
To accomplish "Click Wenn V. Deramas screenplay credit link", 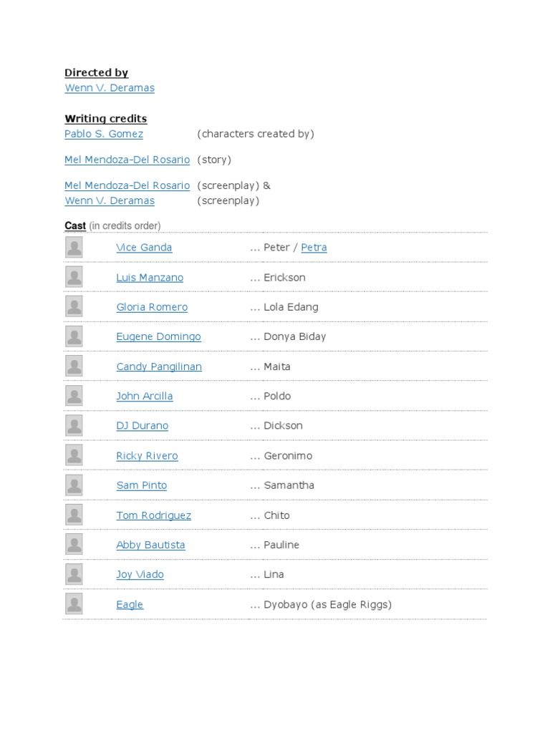I will pos(110,200).
